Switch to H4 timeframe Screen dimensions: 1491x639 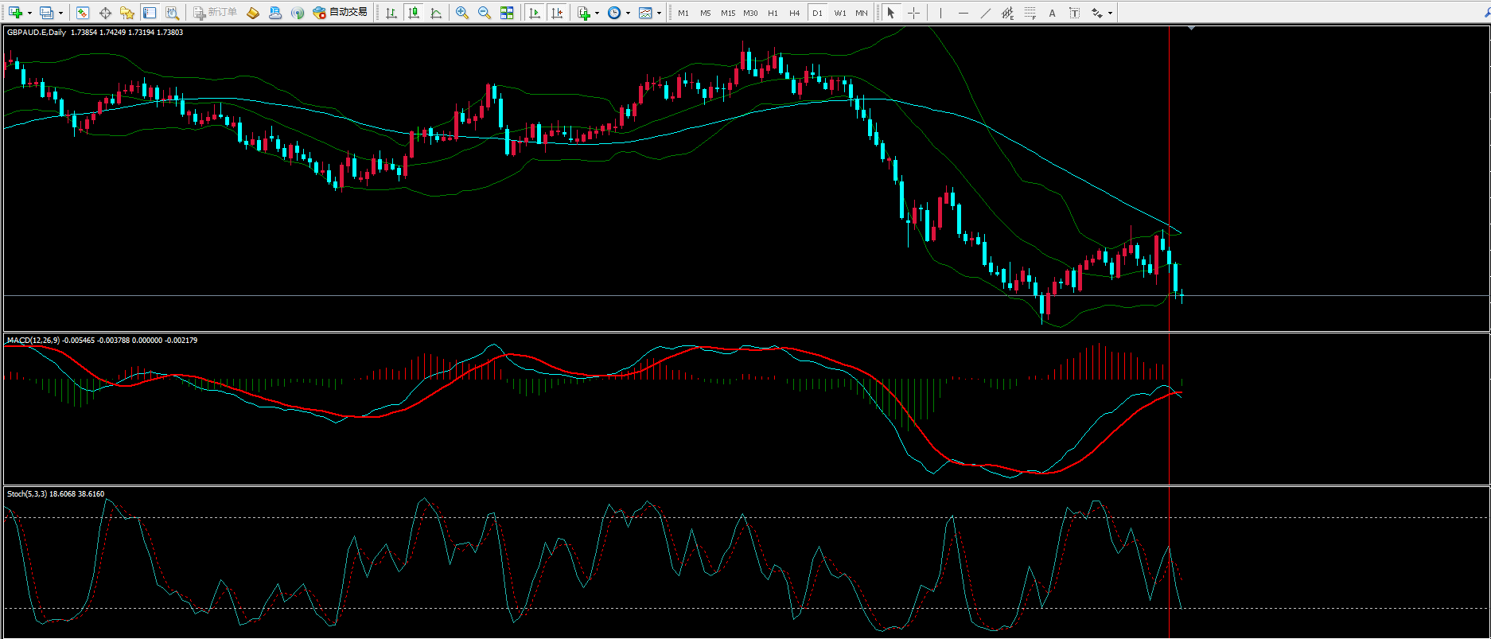(795, 13)
